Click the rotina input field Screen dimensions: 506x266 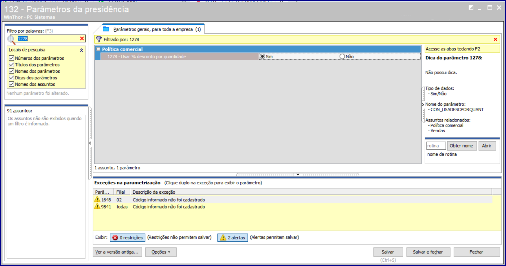[x=436, y=146]
